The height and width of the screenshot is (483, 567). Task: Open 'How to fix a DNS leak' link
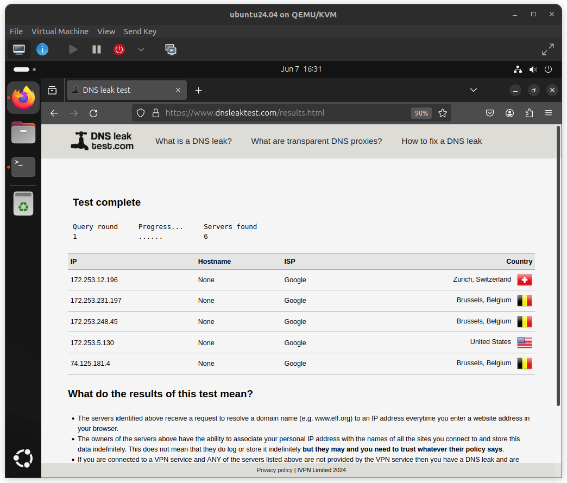442,141
